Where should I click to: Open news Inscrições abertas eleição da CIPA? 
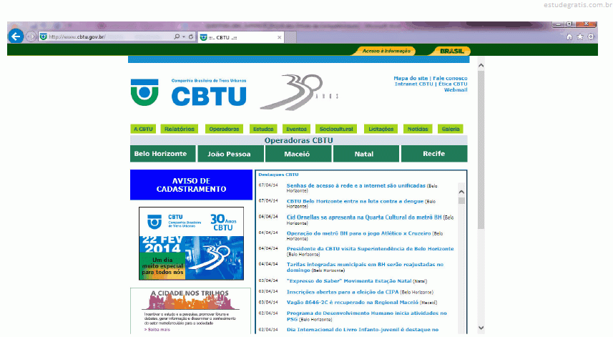(343, 292)
